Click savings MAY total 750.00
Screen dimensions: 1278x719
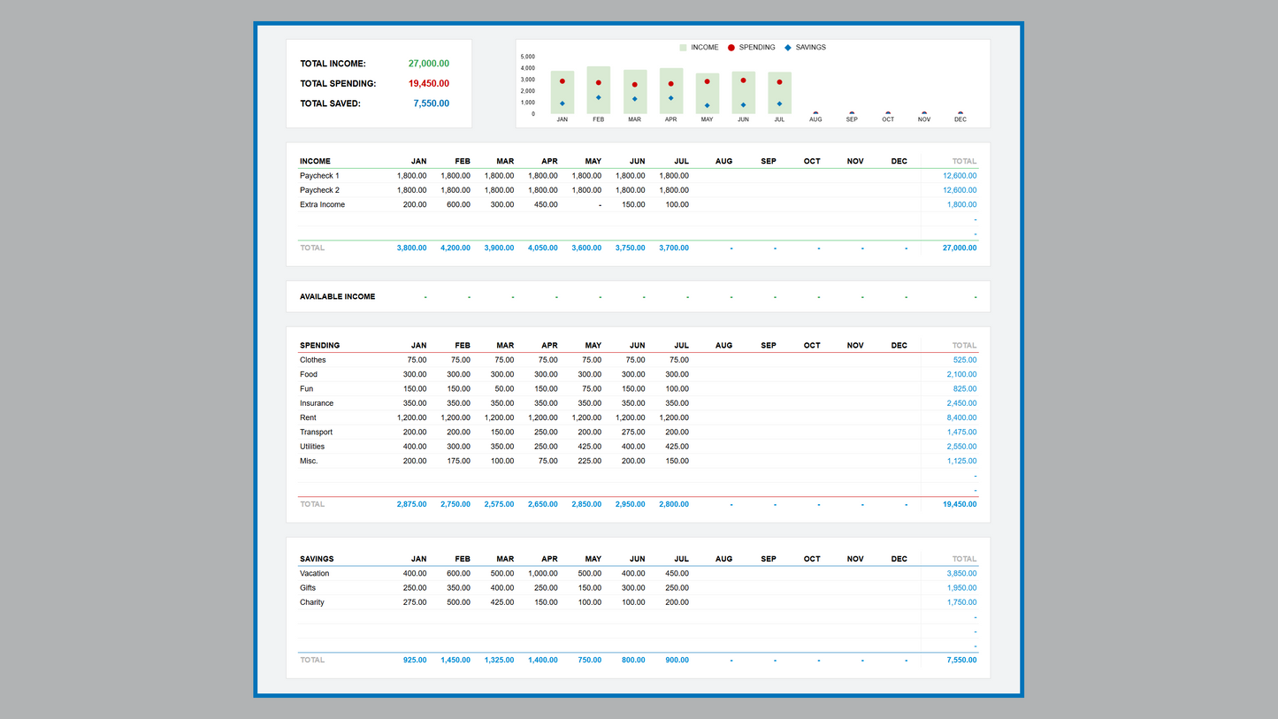pos(589,661)
